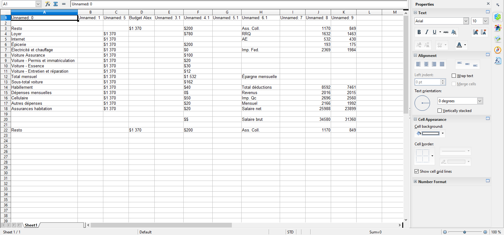Click the Formula equals button
504x235 pixels.
64,4
